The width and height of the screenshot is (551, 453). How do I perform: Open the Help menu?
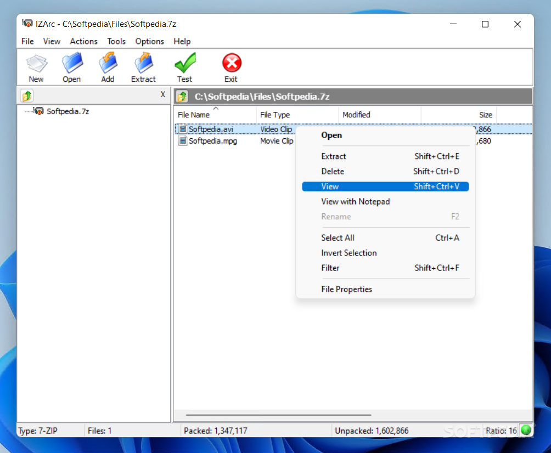coord(182,42)
